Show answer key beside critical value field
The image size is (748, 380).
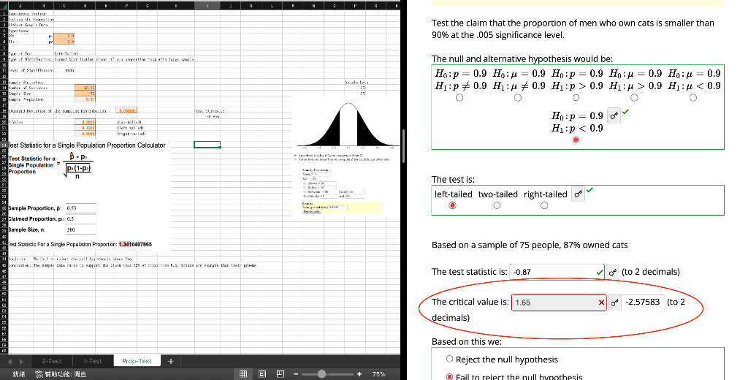pos(614,303)
